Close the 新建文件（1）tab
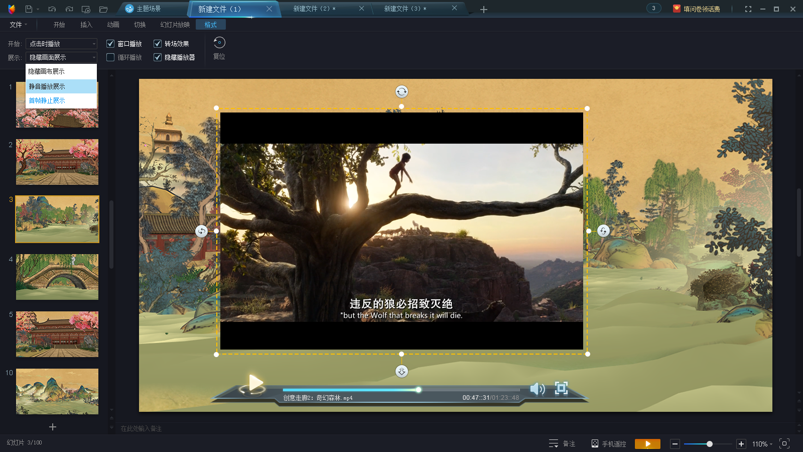 [270, 9]
